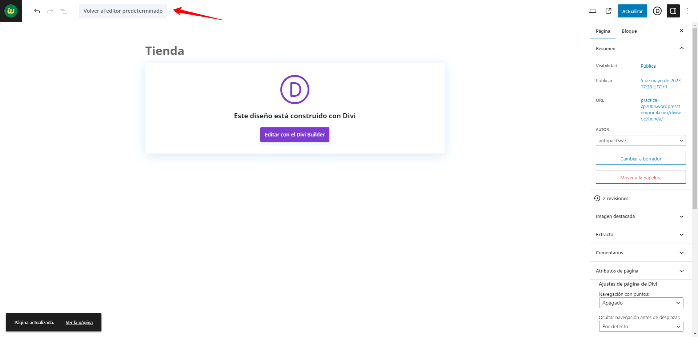This screenshot has height=346, width=698.
Task: Open the Ocultar navegación antes de desplazar dropdown
Action: (x=641, y=326)
